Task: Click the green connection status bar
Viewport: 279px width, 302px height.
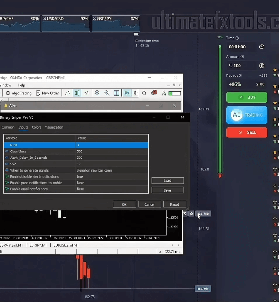Action: point(174,93)
